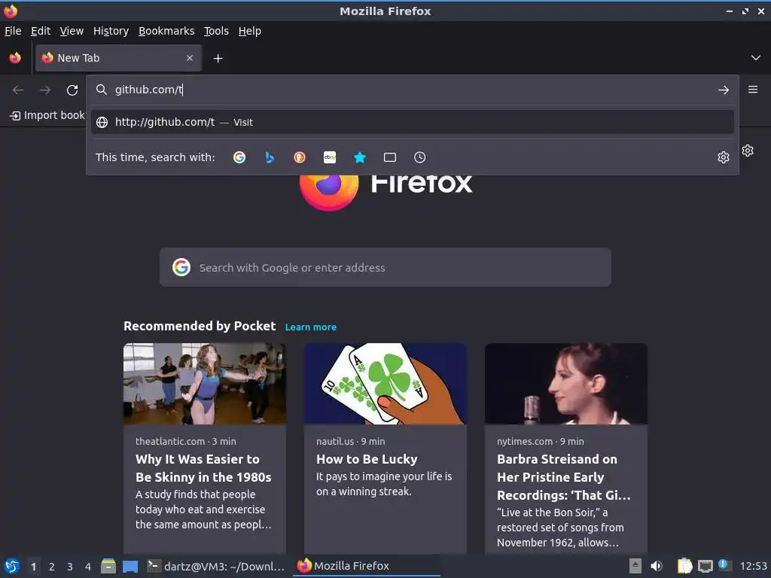Screen dimensions: 771x578
Task: Open search settings gear in urlbar dropdown
Action: click(x=724, y=157)
